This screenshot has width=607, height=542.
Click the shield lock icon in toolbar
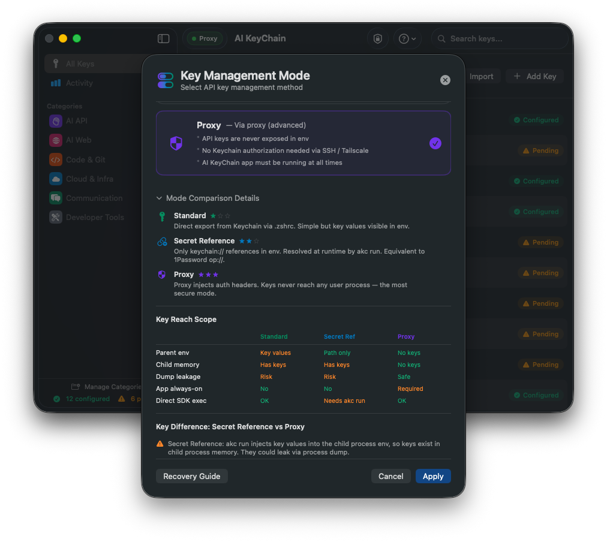(x=377, y=39)
